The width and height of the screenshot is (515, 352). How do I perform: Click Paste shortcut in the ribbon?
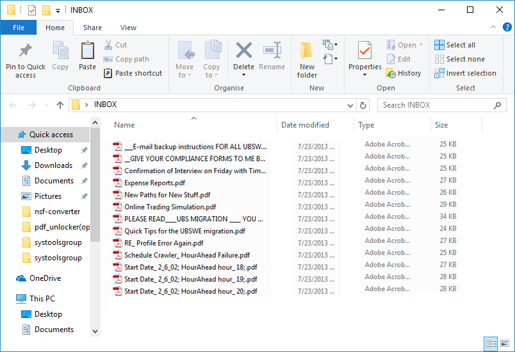[133, 73]
